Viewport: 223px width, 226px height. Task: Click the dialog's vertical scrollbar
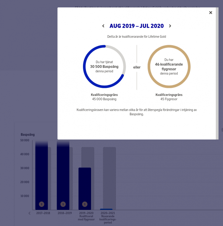point(217,74)
